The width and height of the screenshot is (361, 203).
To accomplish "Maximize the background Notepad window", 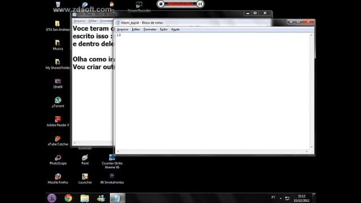I will [255, 13].
